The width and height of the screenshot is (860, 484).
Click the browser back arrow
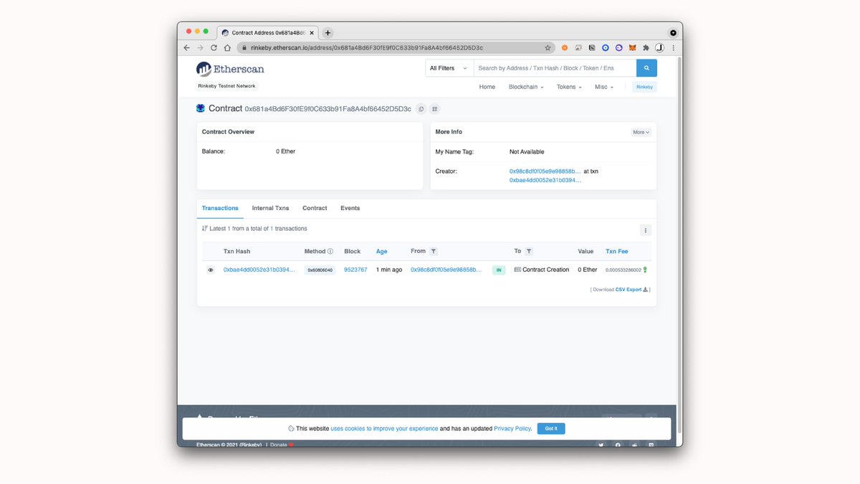[187, 48]
